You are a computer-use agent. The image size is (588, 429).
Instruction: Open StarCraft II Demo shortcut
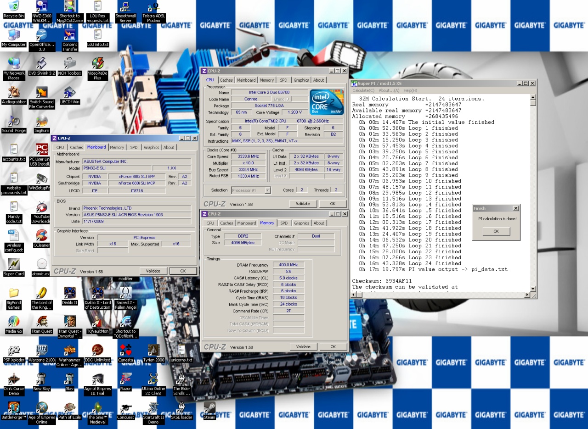pos(153,413)
